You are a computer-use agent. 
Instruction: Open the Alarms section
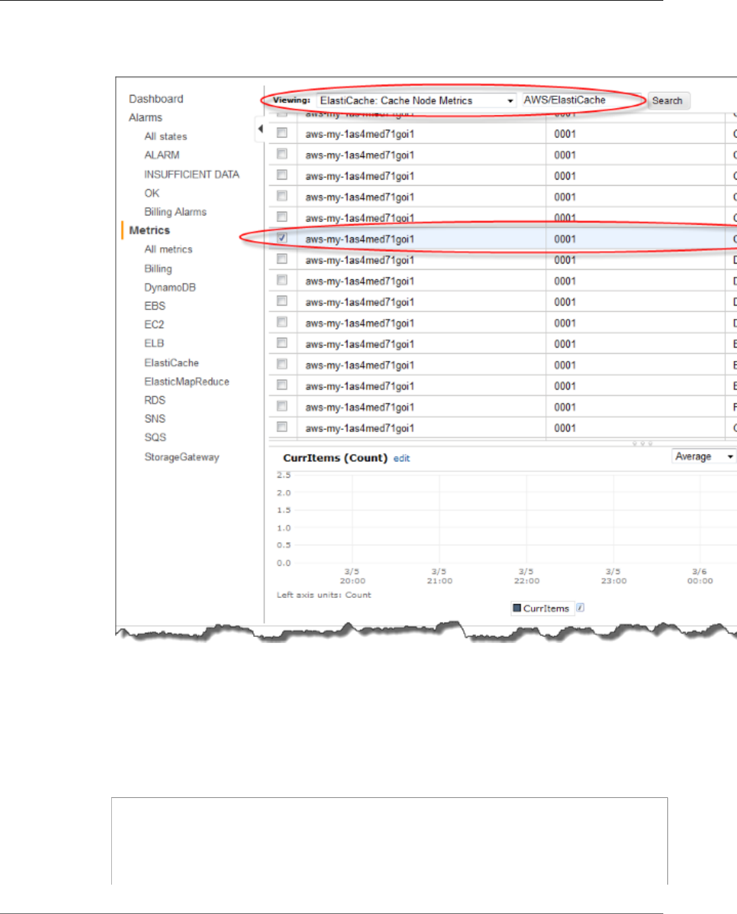145,117
